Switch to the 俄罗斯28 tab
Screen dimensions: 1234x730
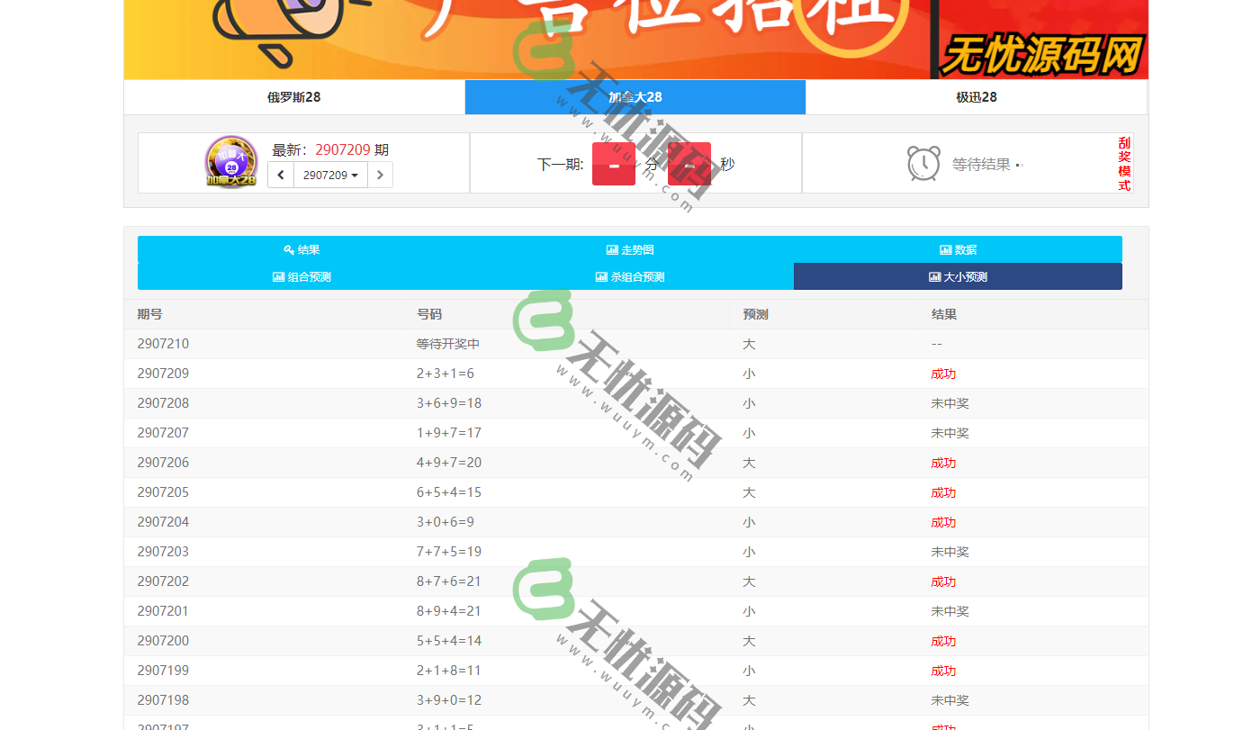coord(293,97)
